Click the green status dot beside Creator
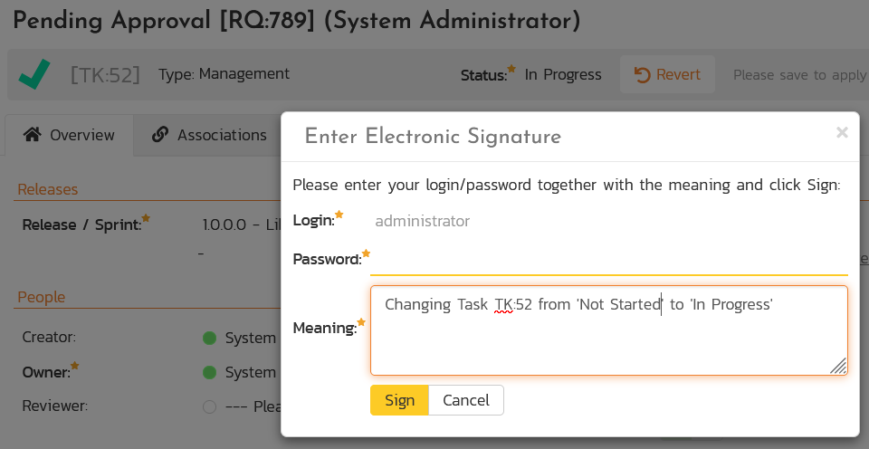The width and height of the screenshot is (869, 449). pyautogui.click(x=210, y=338)
